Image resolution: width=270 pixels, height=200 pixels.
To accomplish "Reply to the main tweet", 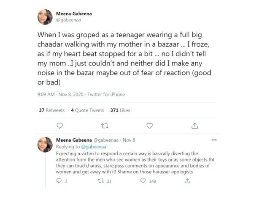I will (x=60, y=125).
